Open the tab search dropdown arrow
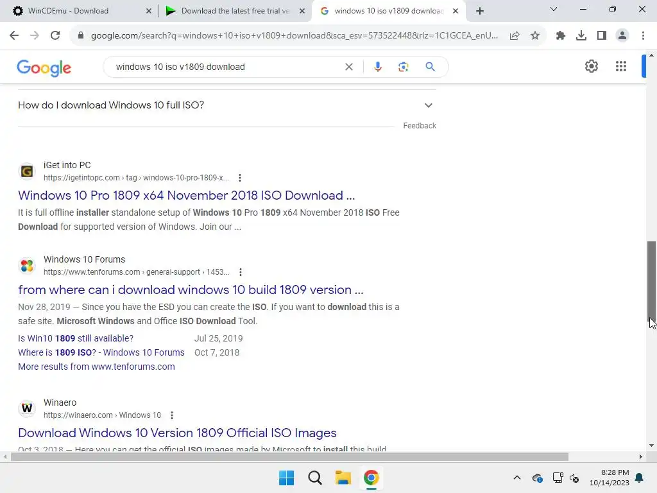 554,9
